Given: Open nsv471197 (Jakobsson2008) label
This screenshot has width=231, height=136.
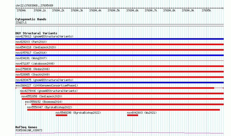Looking at the screenshot, I should 35,64.
